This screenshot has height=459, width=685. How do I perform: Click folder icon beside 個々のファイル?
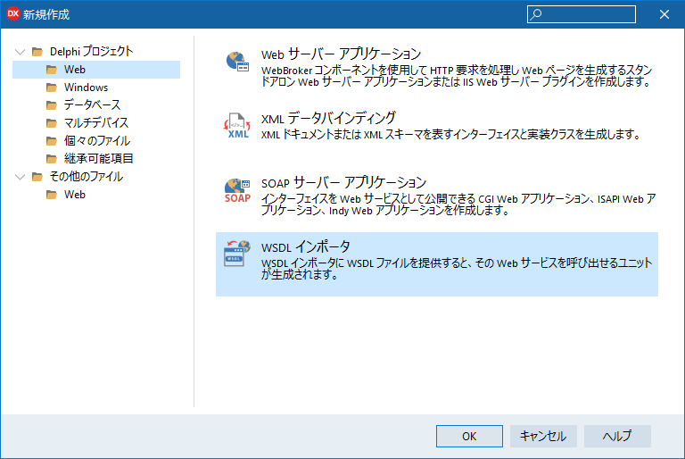click(52, 141)
